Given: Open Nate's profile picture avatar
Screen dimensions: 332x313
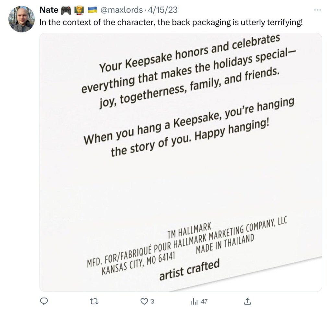Looking at the screenshot, I should (21, 19).
